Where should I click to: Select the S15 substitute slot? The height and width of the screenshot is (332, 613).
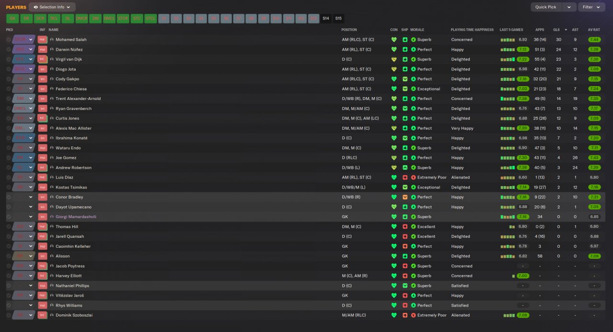(339, 19)
